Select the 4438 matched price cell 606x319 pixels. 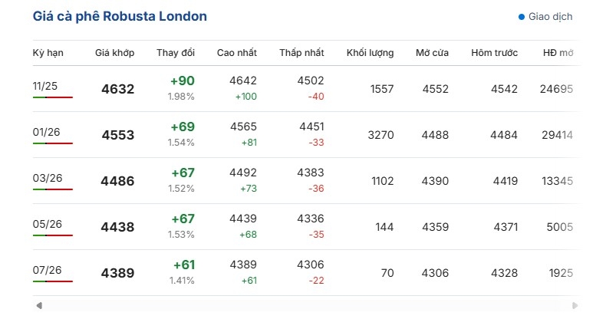(117, 227)
